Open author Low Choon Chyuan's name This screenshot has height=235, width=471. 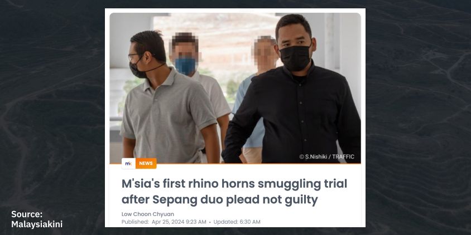click(x=148, y=214)
